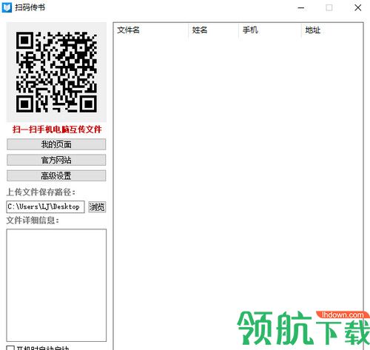Sort by the 手机 column header

coord(269,30)
